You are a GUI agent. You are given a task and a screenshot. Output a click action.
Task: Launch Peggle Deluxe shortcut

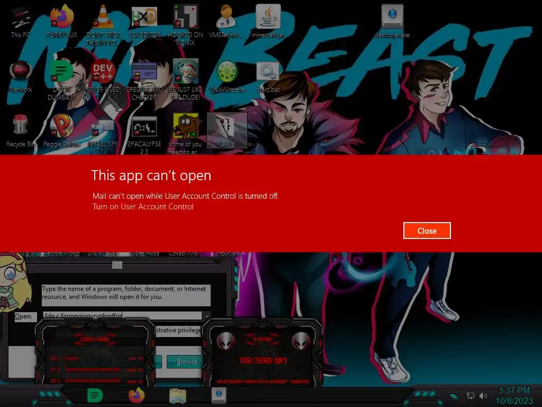pyautogui.click(x=61, y=131)
